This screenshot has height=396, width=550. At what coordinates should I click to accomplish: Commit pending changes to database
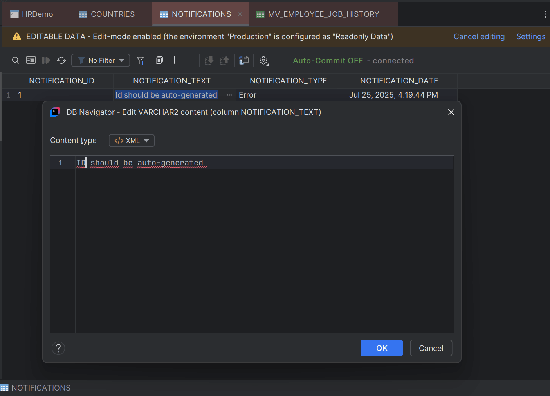pyautogui.click(x=209, y=60)
